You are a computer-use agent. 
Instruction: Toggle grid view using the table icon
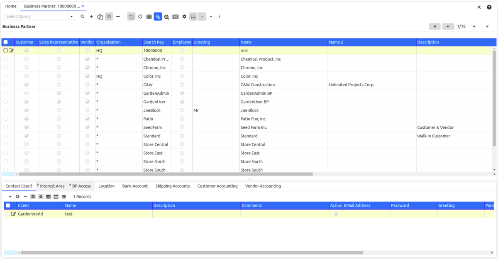point(149,17)
